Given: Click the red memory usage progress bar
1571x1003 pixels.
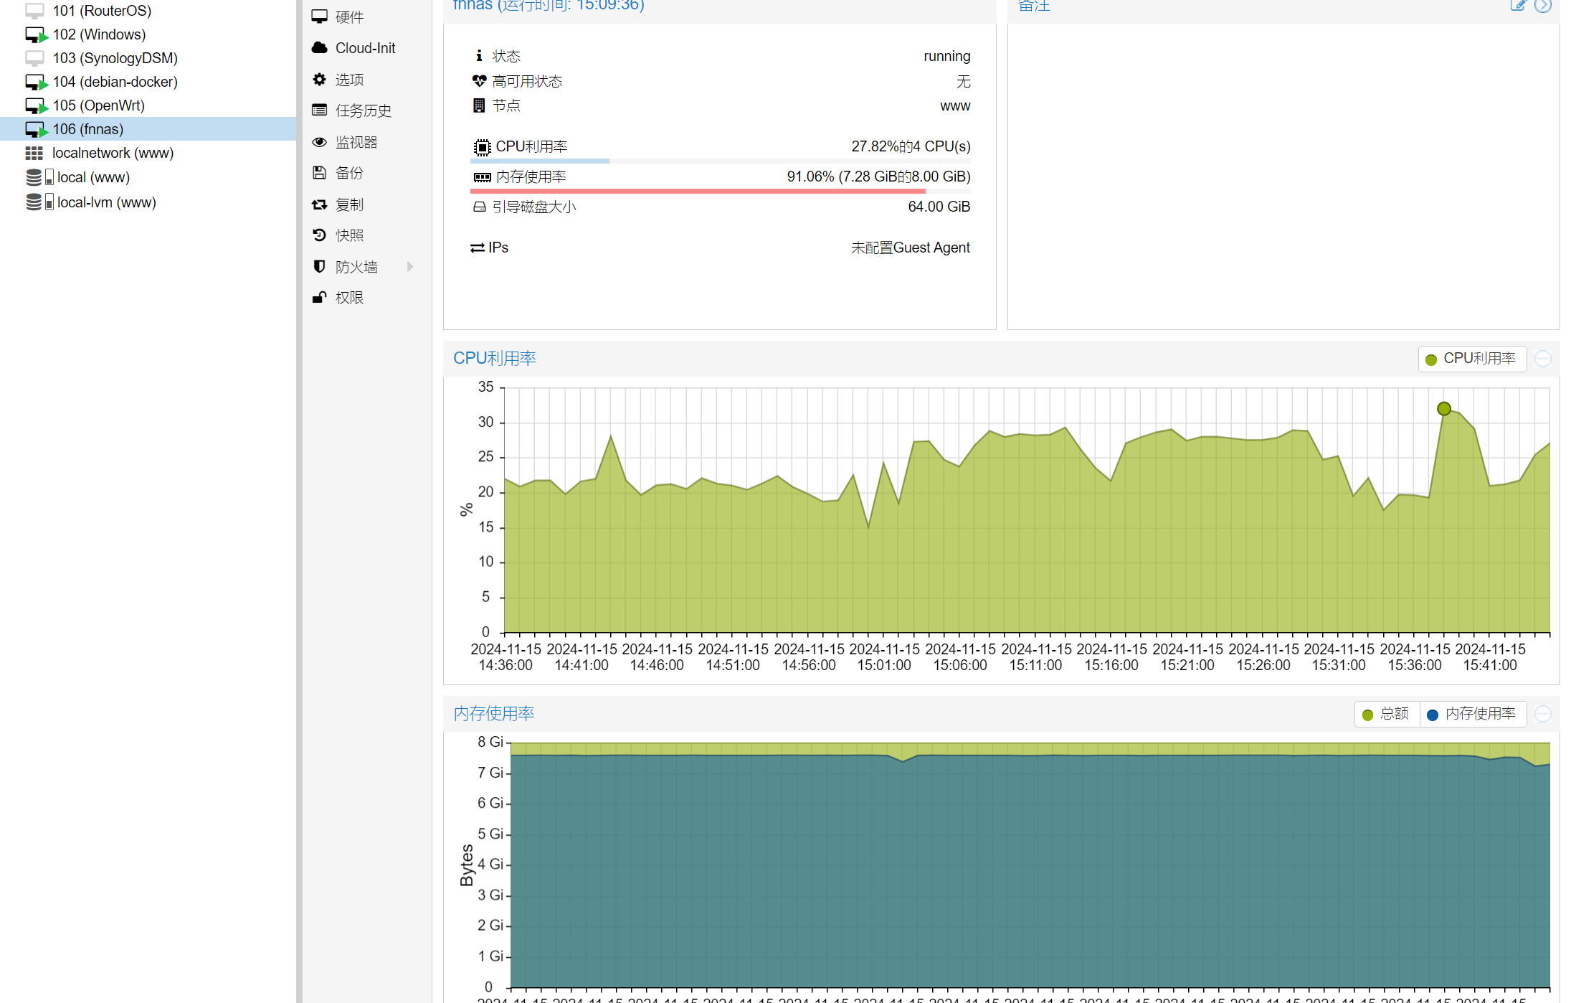Looking at the screenshot, I should 721,191.
